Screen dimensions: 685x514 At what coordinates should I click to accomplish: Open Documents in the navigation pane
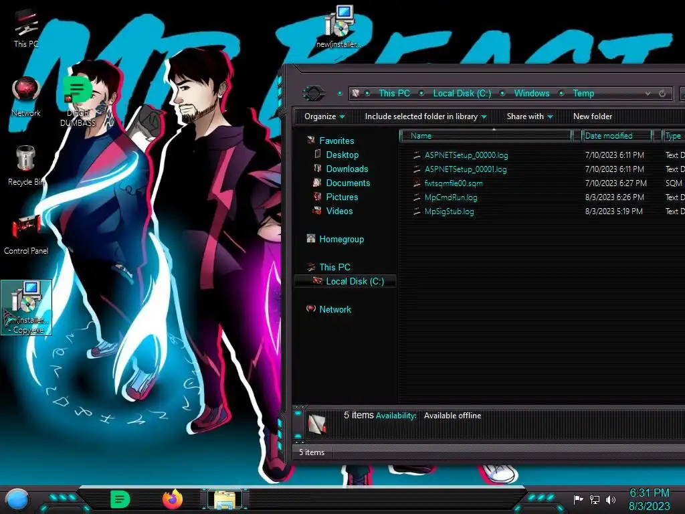(x=348, y=183)
